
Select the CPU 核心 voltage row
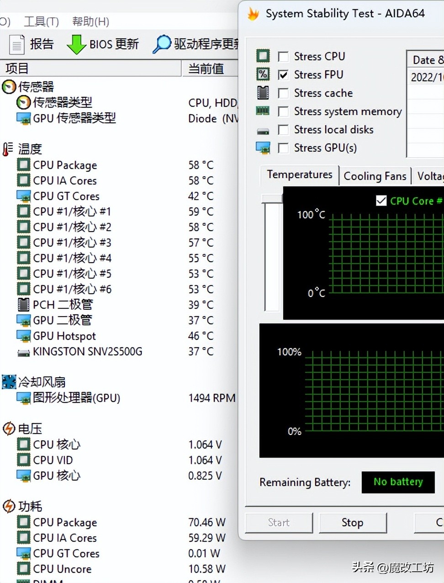coord(119,445)
